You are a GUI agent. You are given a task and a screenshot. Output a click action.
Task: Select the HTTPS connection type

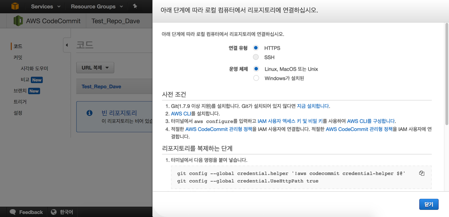click(256, 48)
